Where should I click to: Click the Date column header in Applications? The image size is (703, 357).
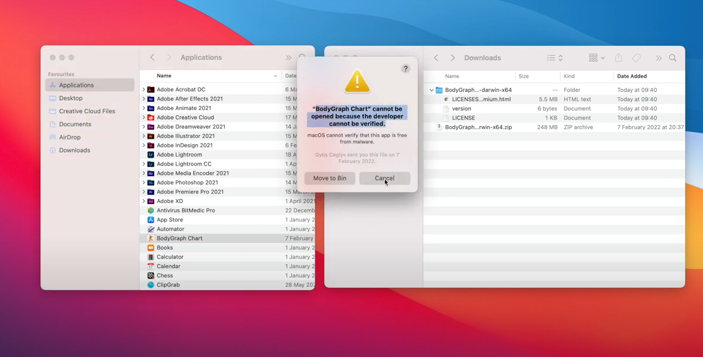point(290,76)
